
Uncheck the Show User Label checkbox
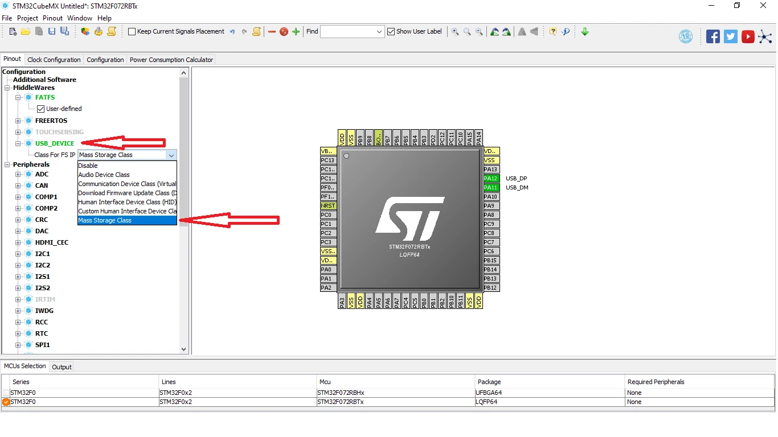pos(391,32)
